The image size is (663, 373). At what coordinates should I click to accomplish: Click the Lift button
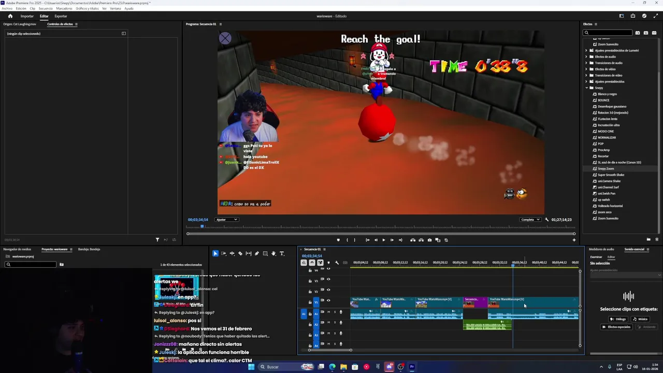(413, 240)
